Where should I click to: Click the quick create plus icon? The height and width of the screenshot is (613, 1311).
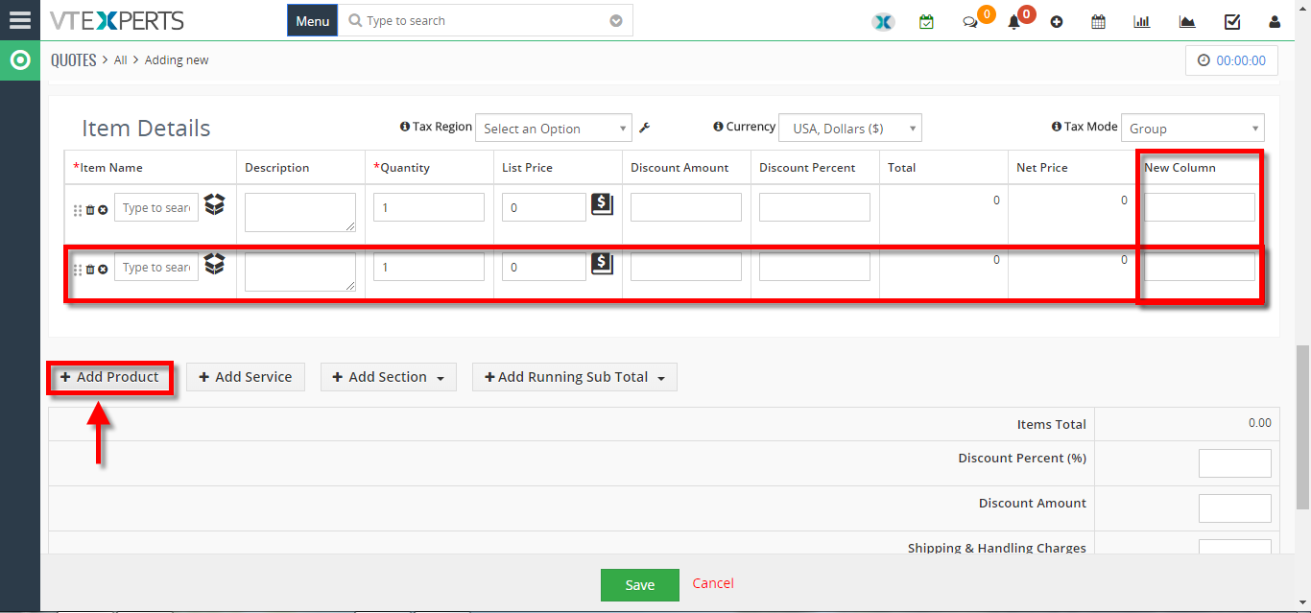tap(1057, 22)
